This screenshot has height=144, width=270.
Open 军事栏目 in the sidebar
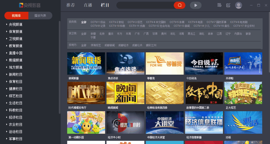16,139
